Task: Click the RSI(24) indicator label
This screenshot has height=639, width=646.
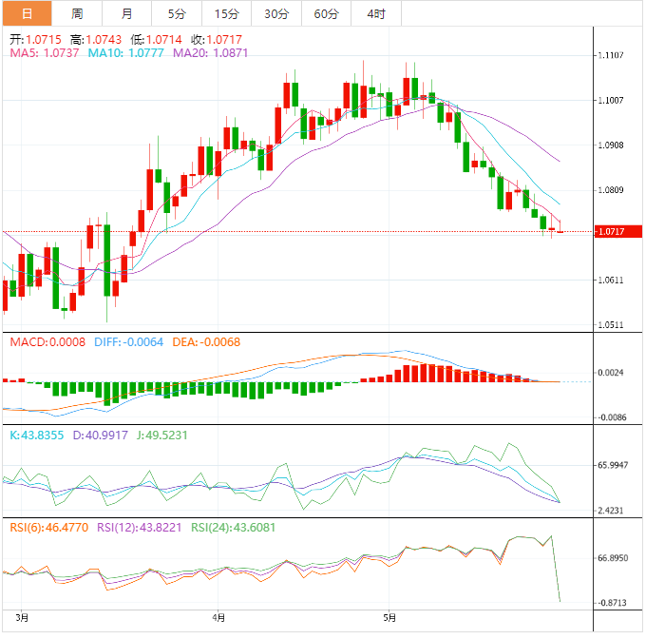Action: [233, 528]
